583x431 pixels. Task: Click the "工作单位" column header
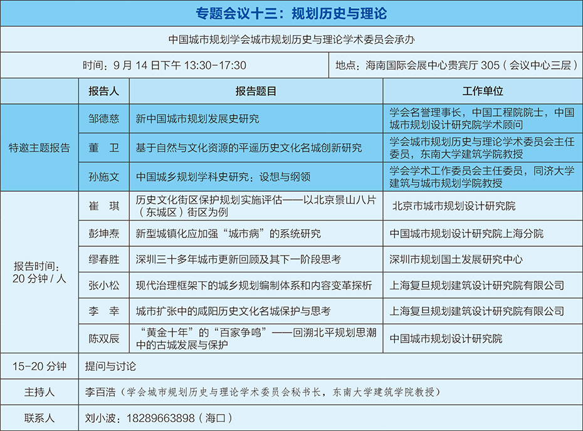click(482, 91)
